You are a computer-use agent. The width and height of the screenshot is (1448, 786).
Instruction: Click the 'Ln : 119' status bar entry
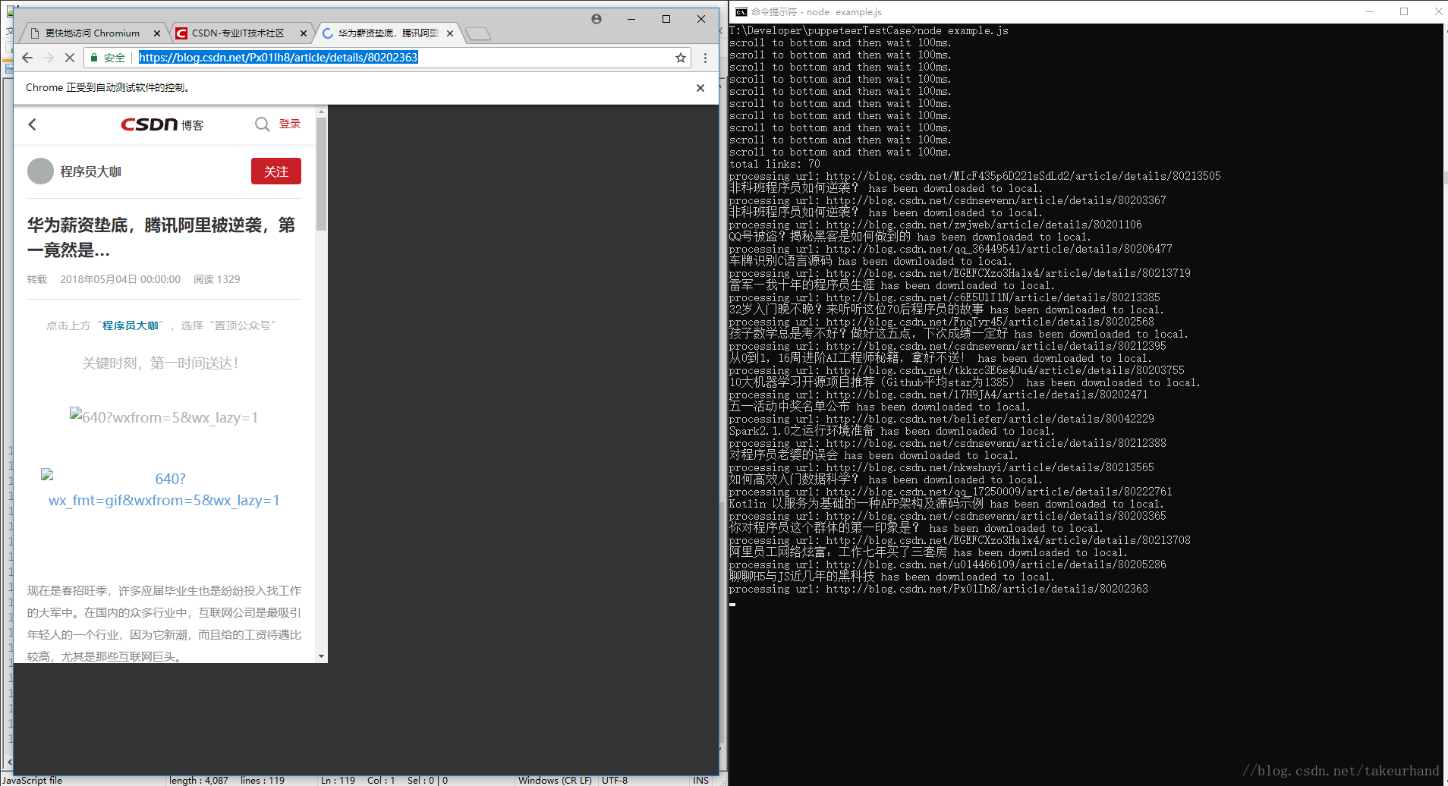(x=338, y=780)
